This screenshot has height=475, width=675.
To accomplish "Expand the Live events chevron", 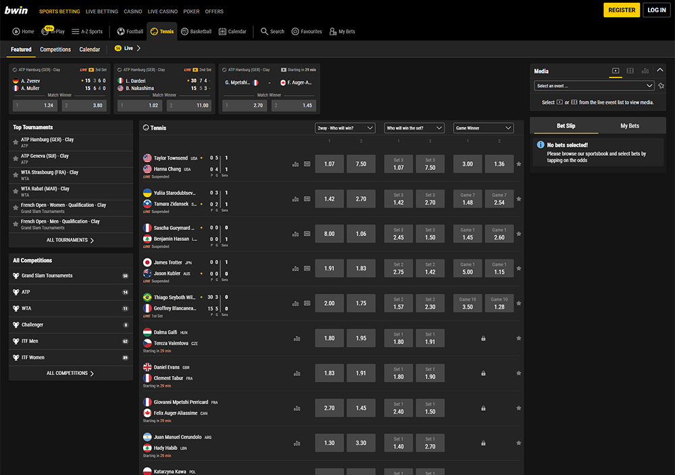I will click(x=138, y=48).
